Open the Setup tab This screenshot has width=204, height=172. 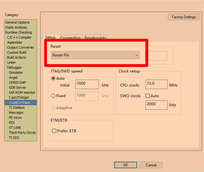click(50, 37)
